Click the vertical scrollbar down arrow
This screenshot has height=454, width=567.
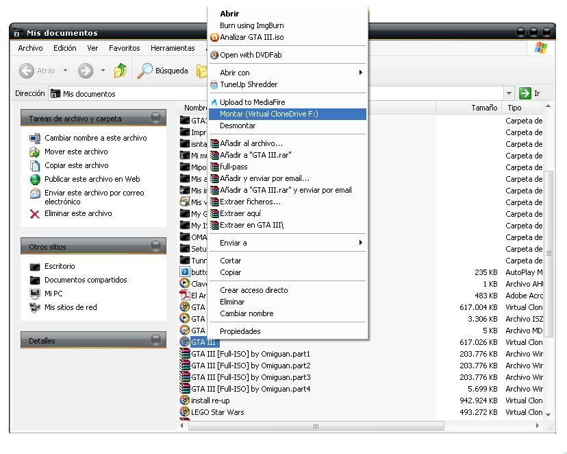549,414
